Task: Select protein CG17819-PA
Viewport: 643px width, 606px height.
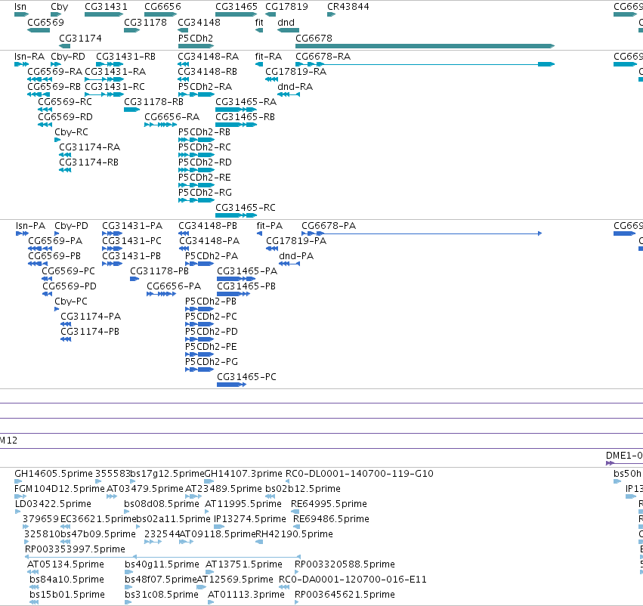Action: [x=296, y=241]
